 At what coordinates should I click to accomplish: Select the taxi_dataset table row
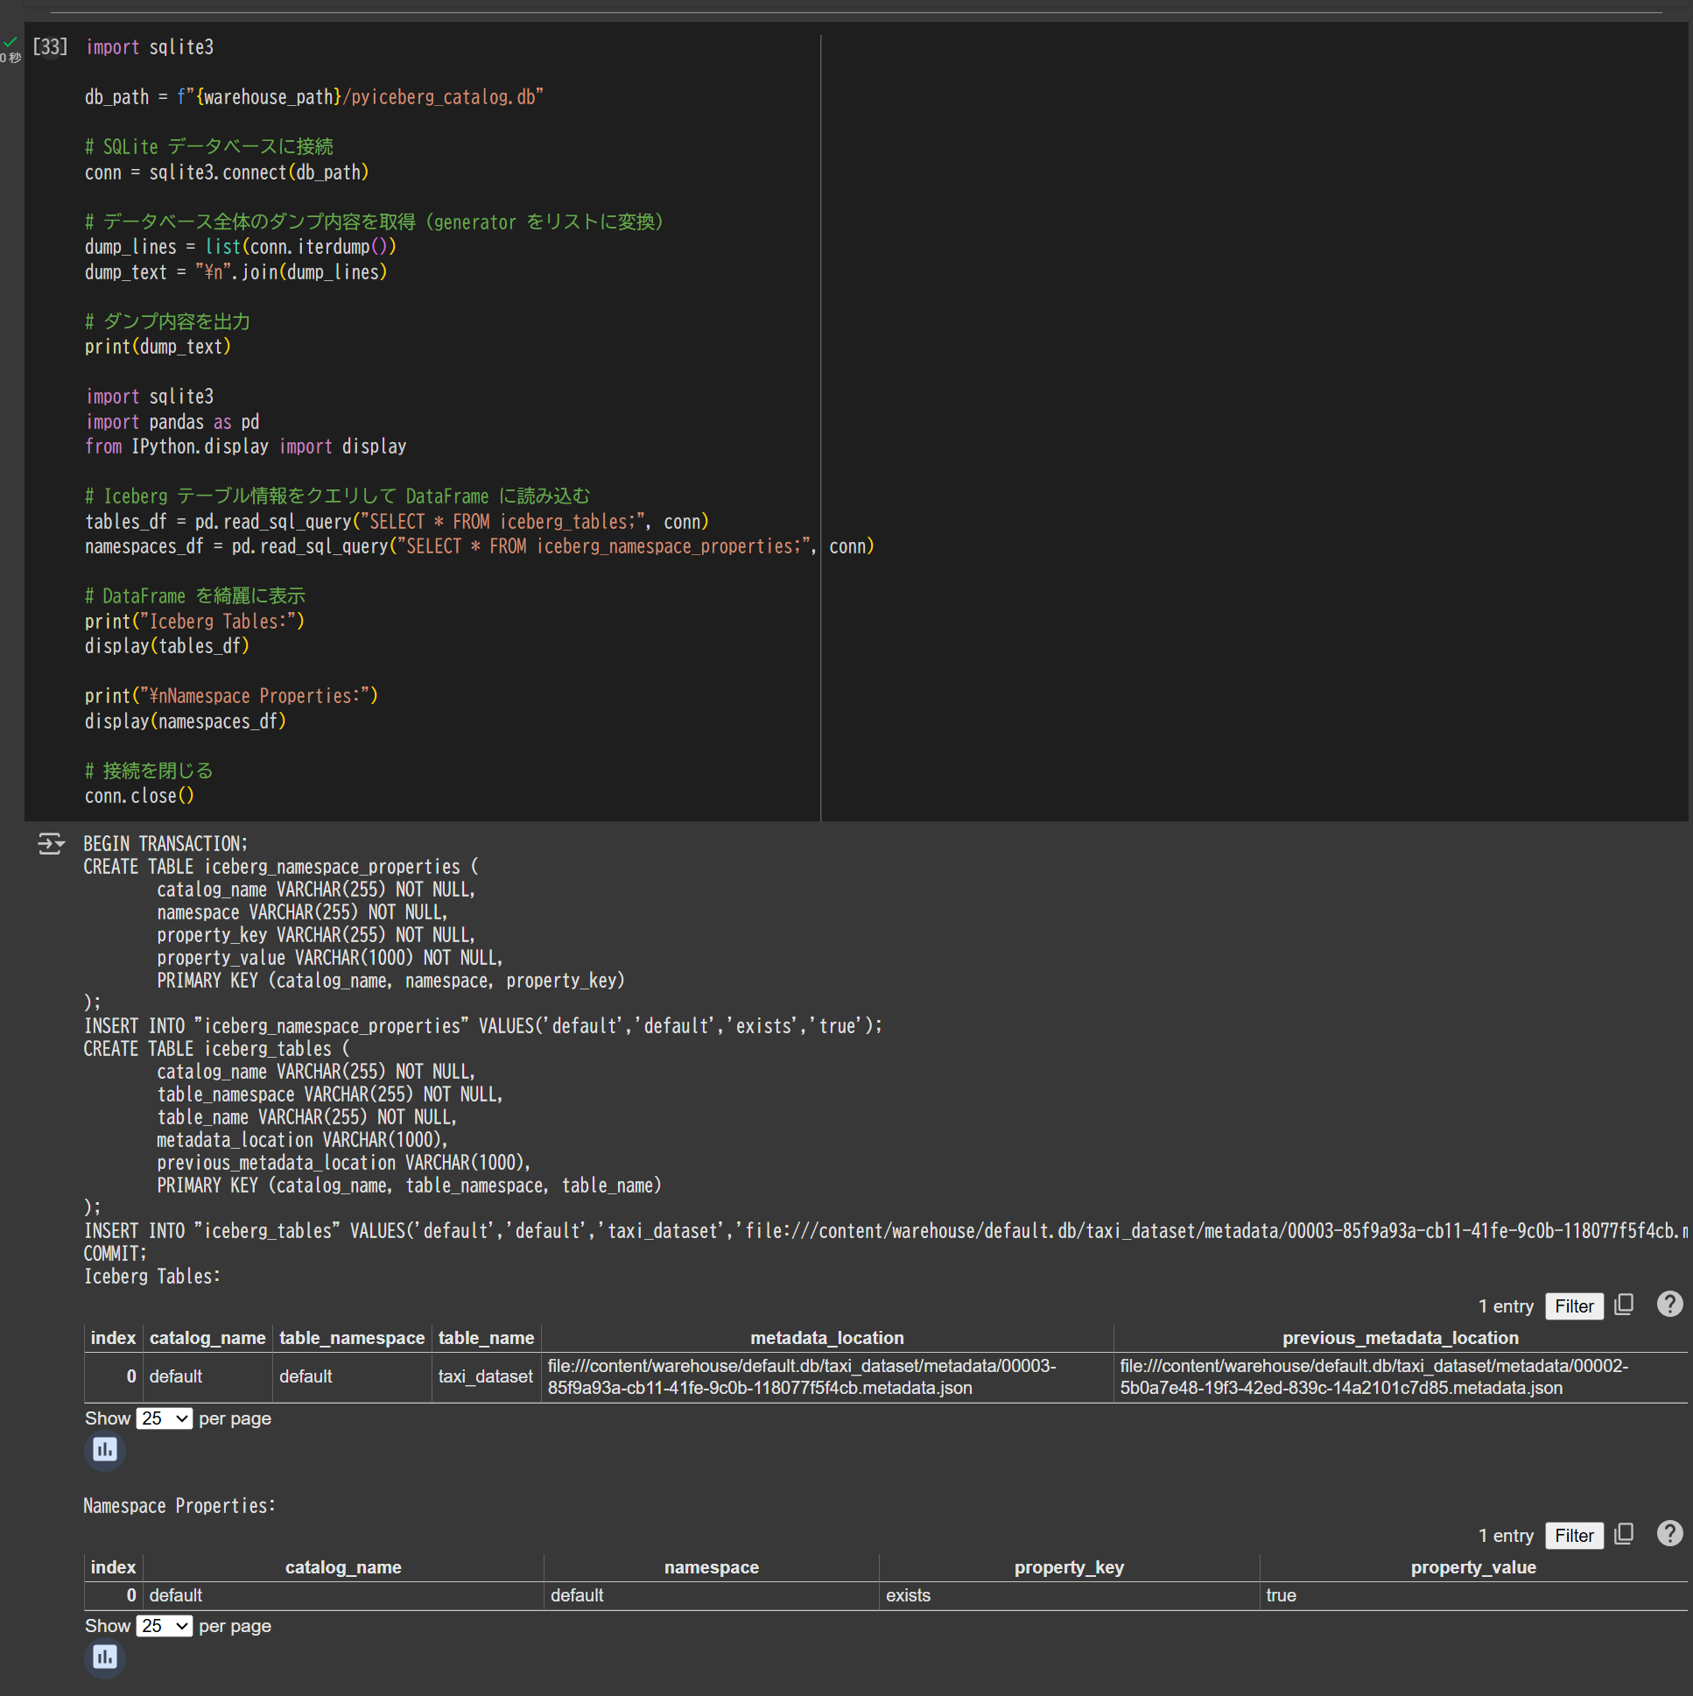tap(485, 1376)
